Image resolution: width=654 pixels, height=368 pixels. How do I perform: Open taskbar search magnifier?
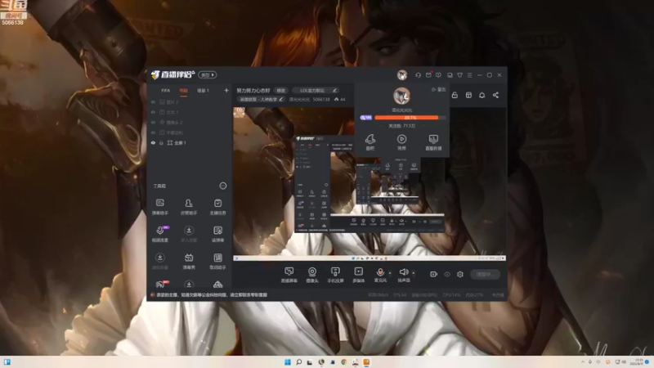[298, 361]
